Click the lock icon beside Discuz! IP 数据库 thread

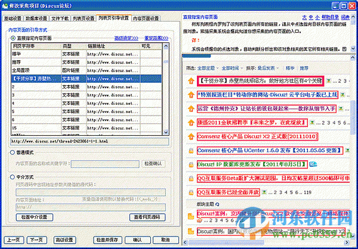coord(191,164)
